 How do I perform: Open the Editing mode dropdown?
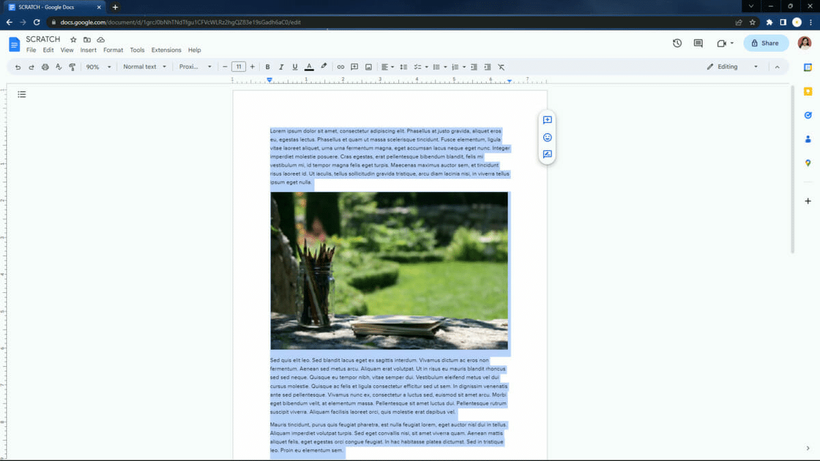(733, 67)
